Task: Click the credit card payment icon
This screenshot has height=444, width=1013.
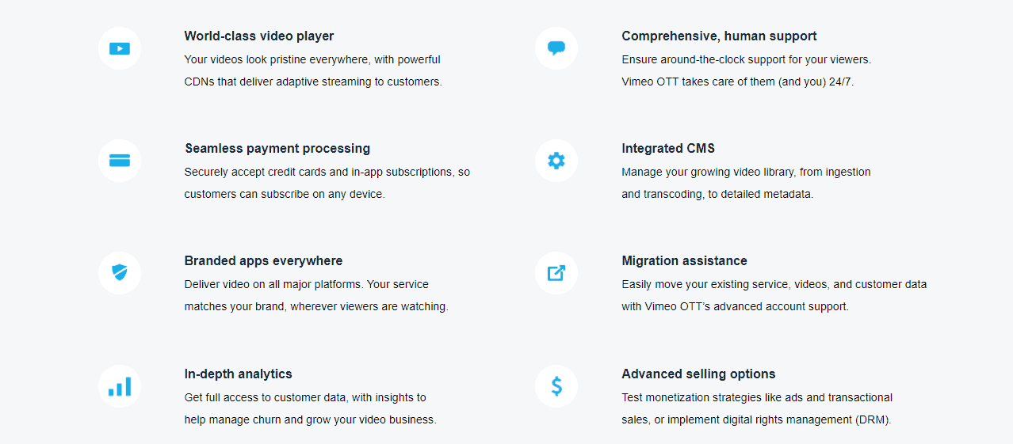Action: [x=120, y=161]
